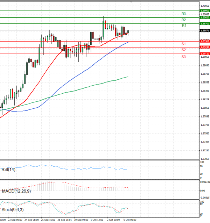Click the red 1.39110 price tag
210x223 pixels.
click(x=205, y=54)
